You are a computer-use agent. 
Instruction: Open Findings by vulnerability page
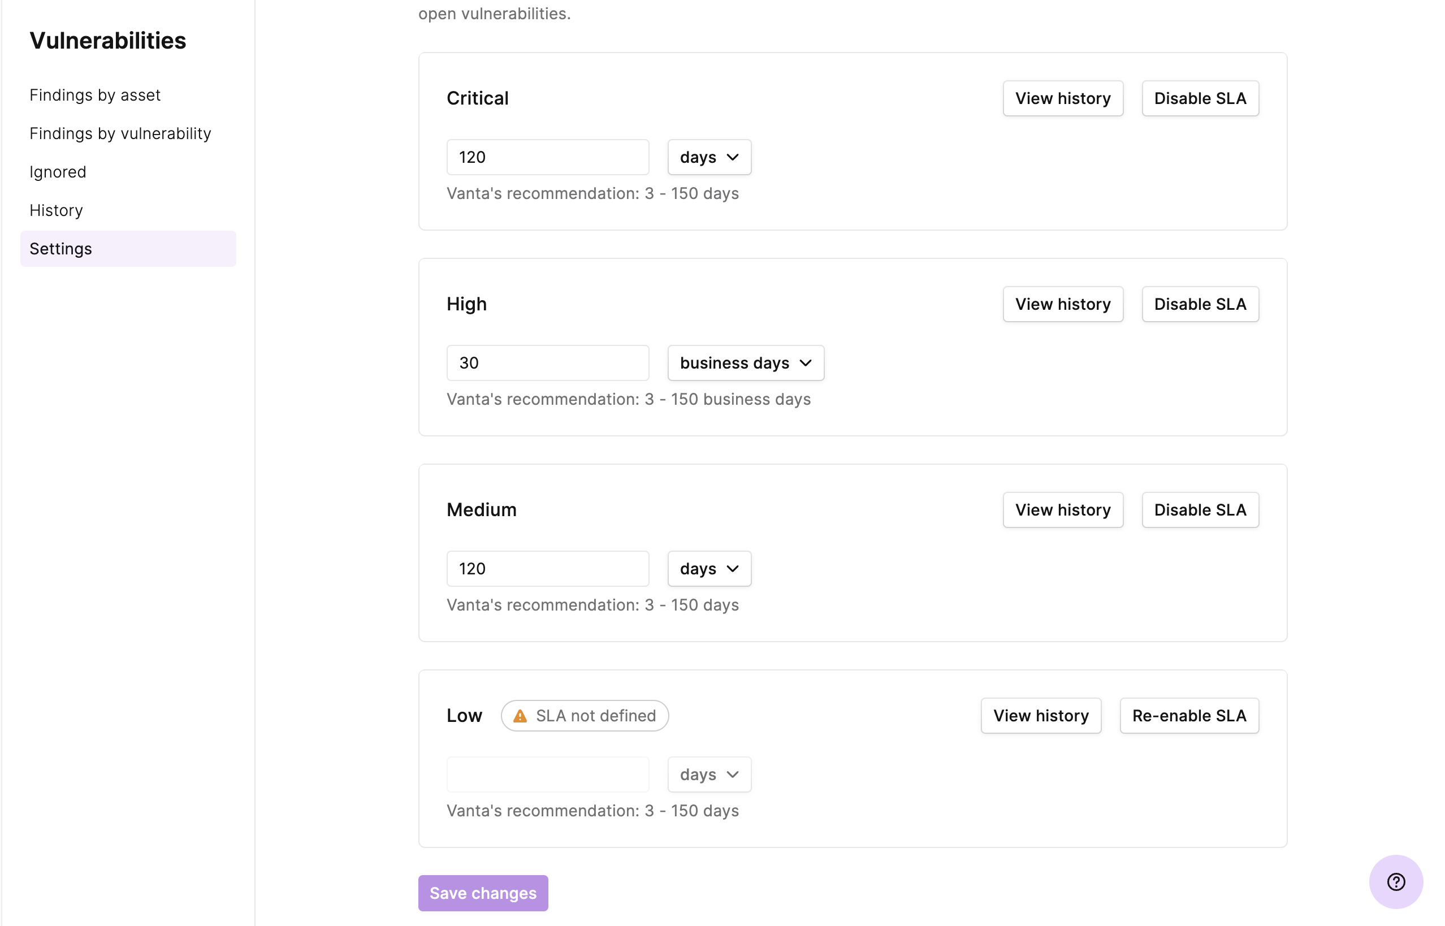(x=120, y=133)
